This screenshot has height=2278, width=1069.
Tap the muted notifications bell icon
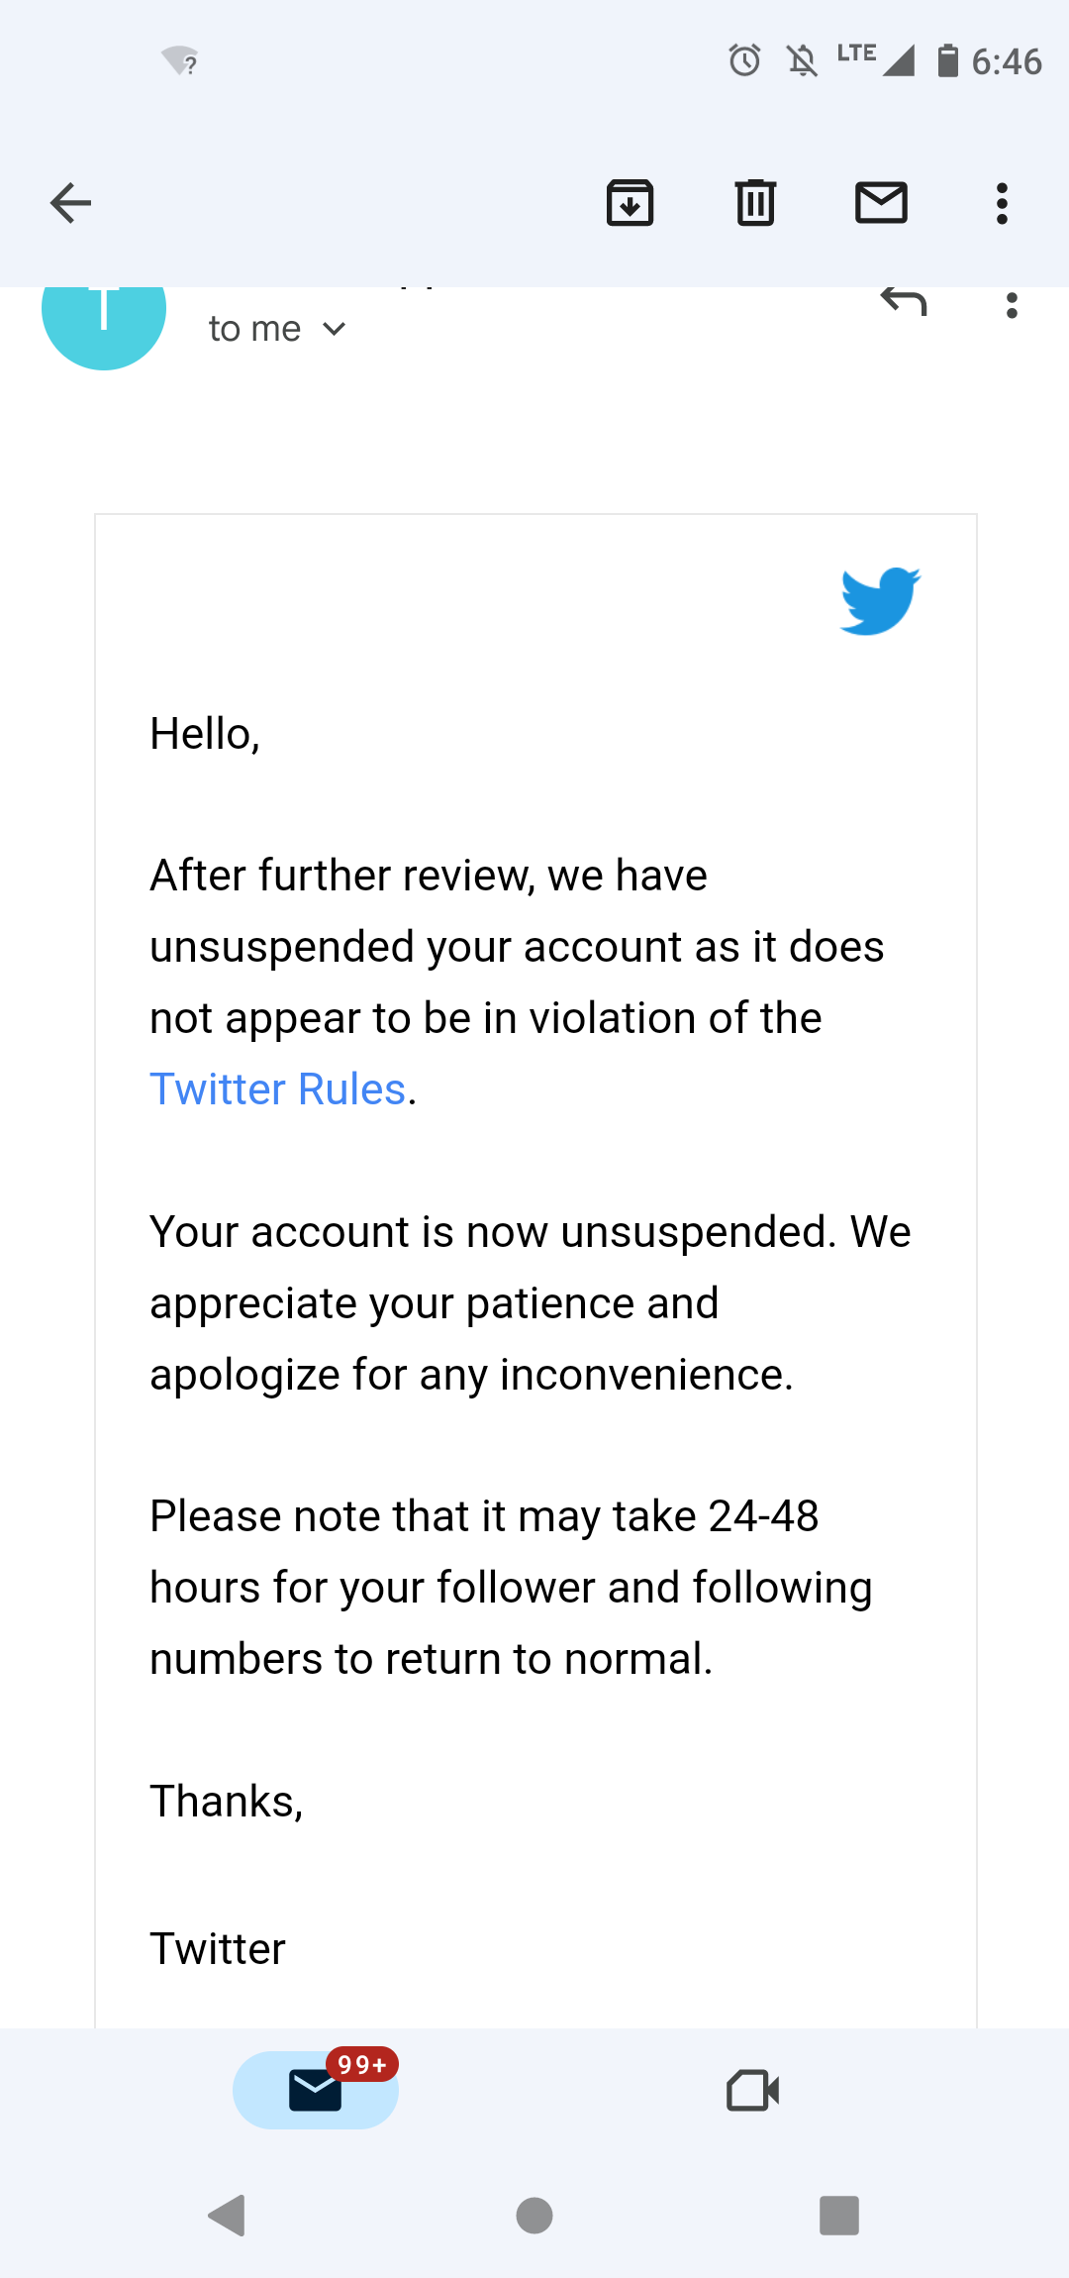tap(802, 61)
